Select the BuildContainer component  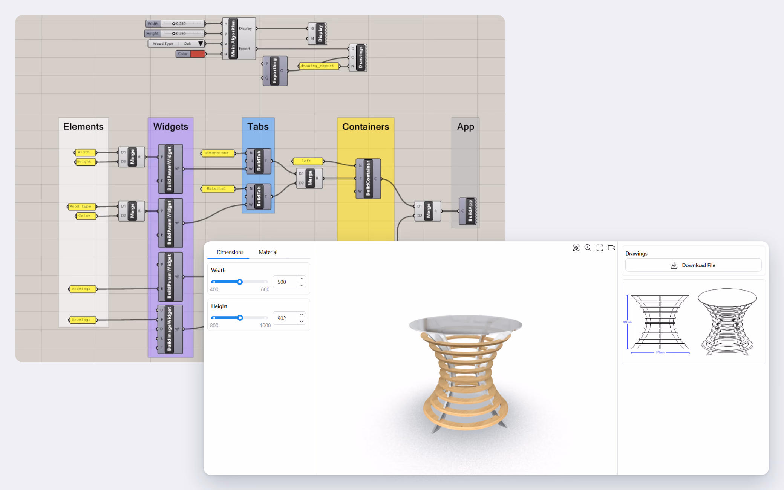tap(368, 179)
